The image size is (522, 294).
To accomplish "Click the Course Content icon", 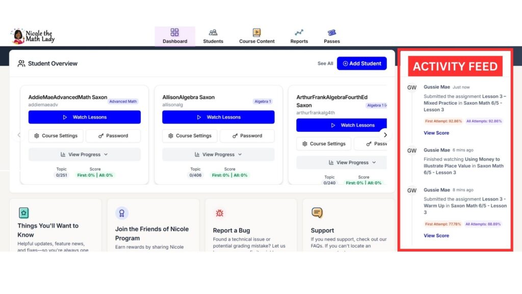I will point(257,32).
